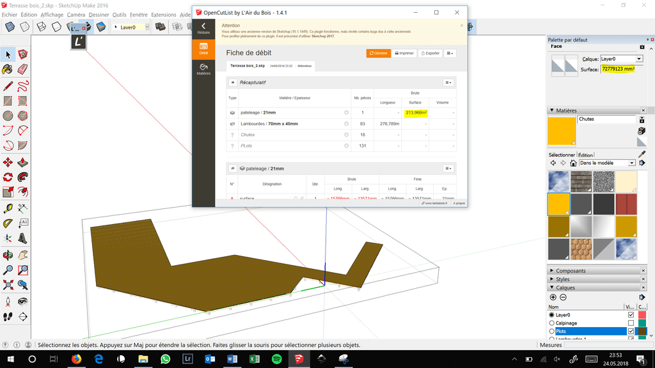Open the Caméra menu
Screen dimensions: 655x368
click(75, 15)
